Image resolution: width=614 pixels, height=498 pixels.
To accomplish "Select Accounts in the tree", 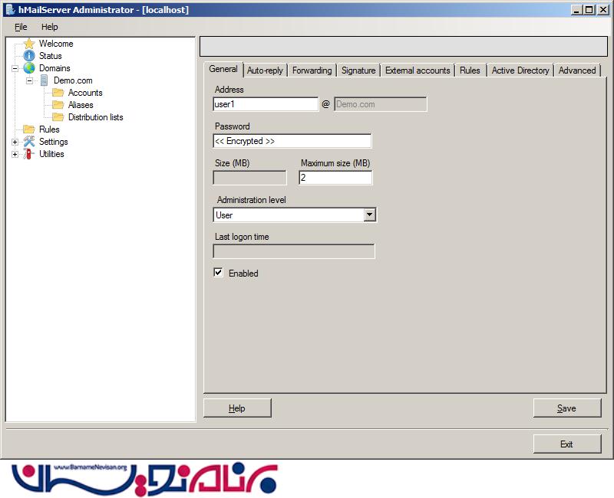I will click(85, 93).
